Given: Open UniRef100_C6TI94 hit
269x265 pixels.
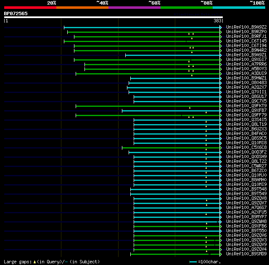Looking at the screenshot, I should (246, 46).
